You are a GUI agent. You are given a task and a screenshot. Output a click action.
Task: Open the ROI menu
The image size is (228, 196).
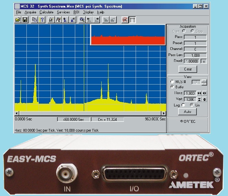point(76,12)
